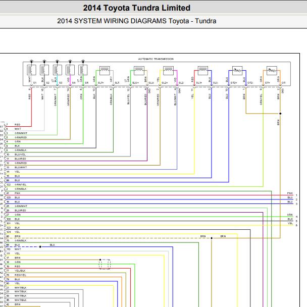Click the YEL 6 label at right edge

click(290, 223)
